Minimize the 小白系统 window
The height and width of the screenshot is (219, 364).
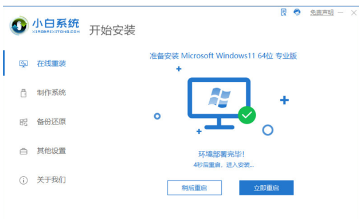[x=340, y=13]
